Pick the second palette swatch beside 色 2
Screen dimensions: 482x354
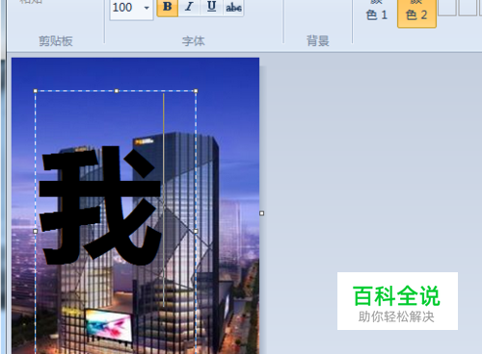pyautogui.click(x=468, y=7)
